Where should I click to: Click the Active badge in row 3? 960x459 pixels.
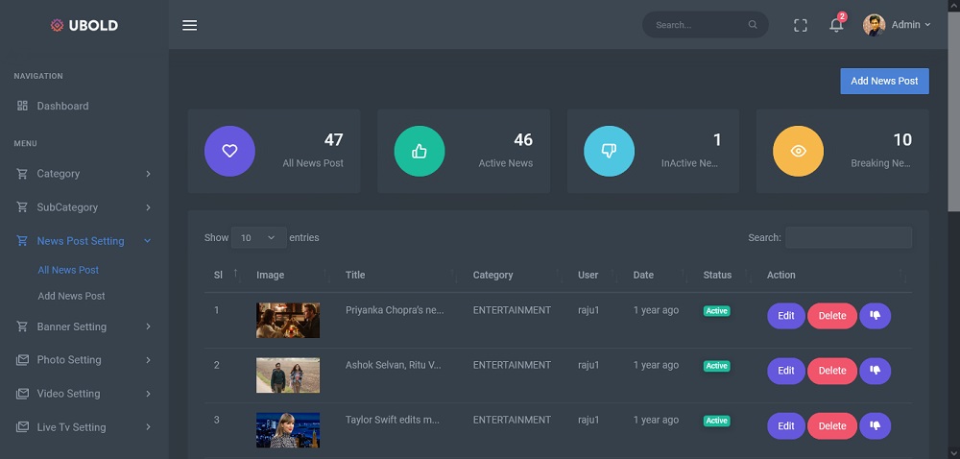717,421
